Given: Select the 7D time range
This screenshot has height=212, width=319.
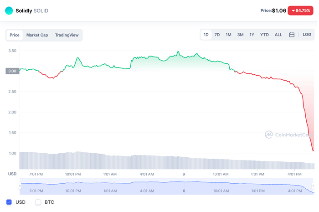Looking at the screenshot, I should click(x=217, y=35).
